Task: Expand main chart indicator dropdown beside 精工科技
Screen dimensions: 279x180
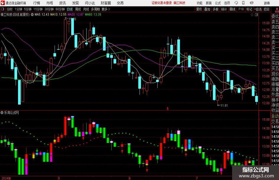Action: pyautogui.click(x=32, y=14)
